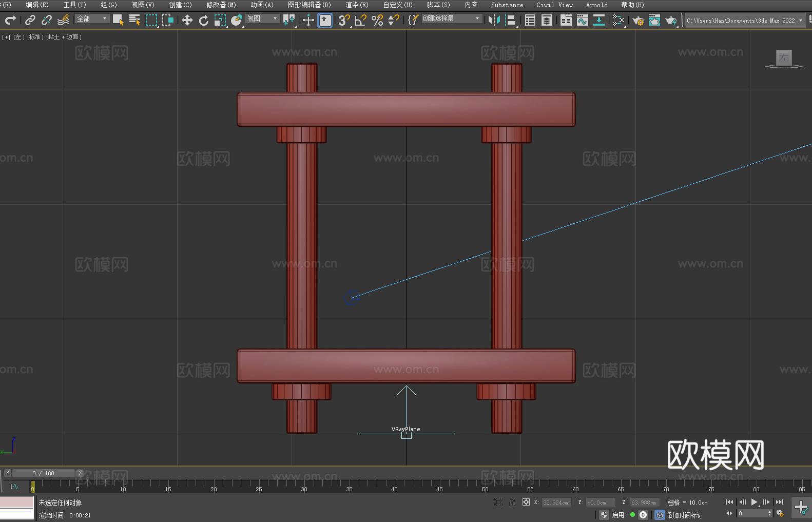
Task: Toggle Keyboard Shortcut Override button
Action: coord(325,20)
